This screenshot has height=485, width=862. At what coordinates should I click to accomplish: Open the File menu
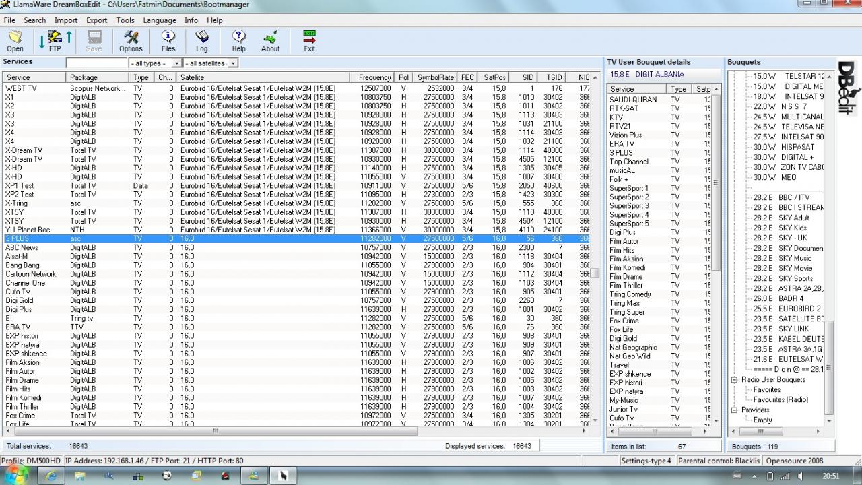coord(9,20)
